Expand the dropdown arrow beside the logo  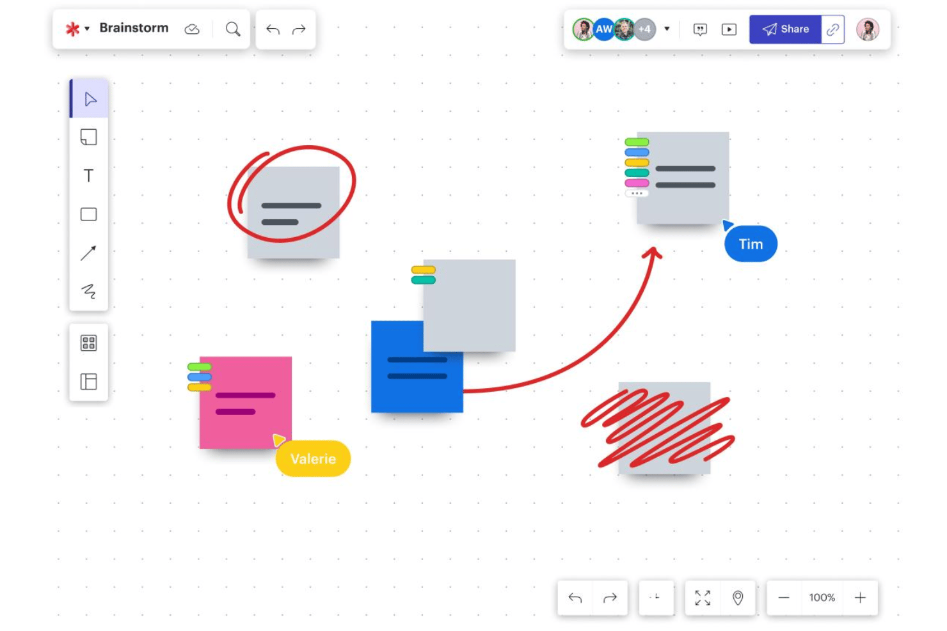(87, 29)
